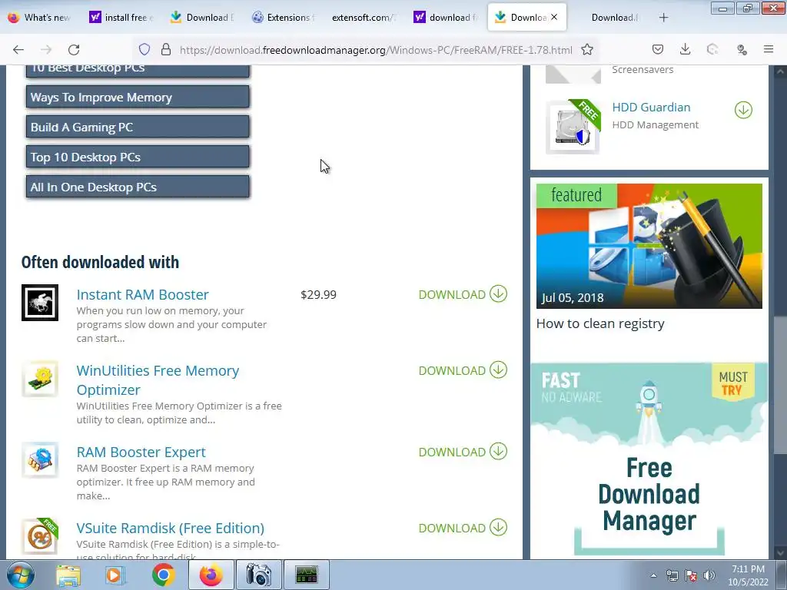Open Build A Gaming PC link
This screenshot has width=787, height=590.
pos(138,127)
